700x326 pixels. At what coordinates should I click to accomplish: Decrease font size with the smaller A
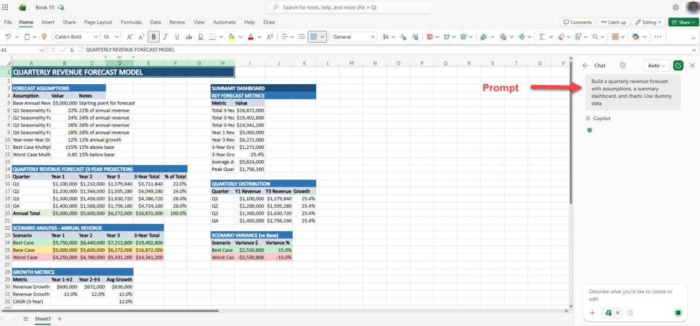pos(141,37)
